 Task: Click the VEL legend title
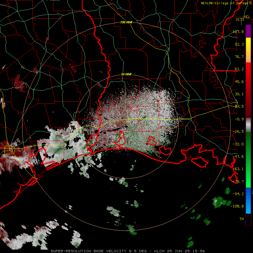[247, 17]
